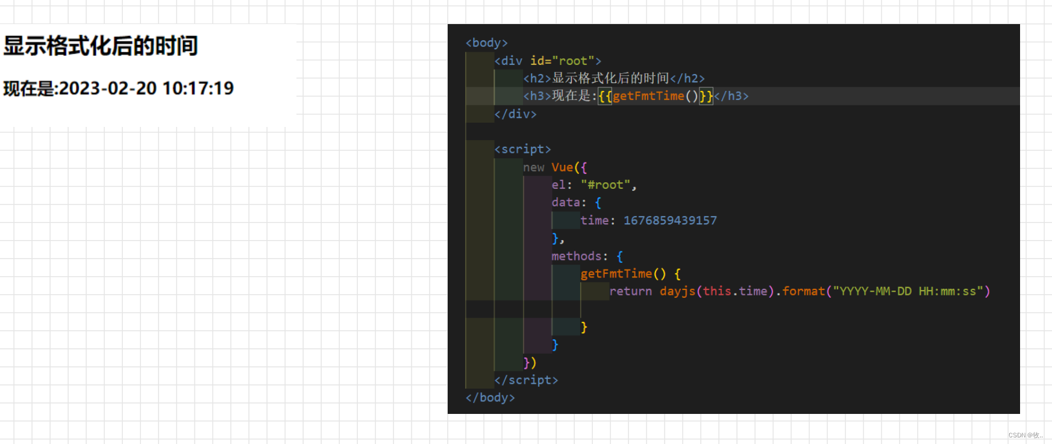Click the "YYYY-MM-DD HH:mm:ss" format string

coord(908,291)
